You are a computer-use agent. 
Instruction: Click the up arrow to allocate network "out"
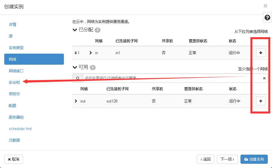pos(260,101)
